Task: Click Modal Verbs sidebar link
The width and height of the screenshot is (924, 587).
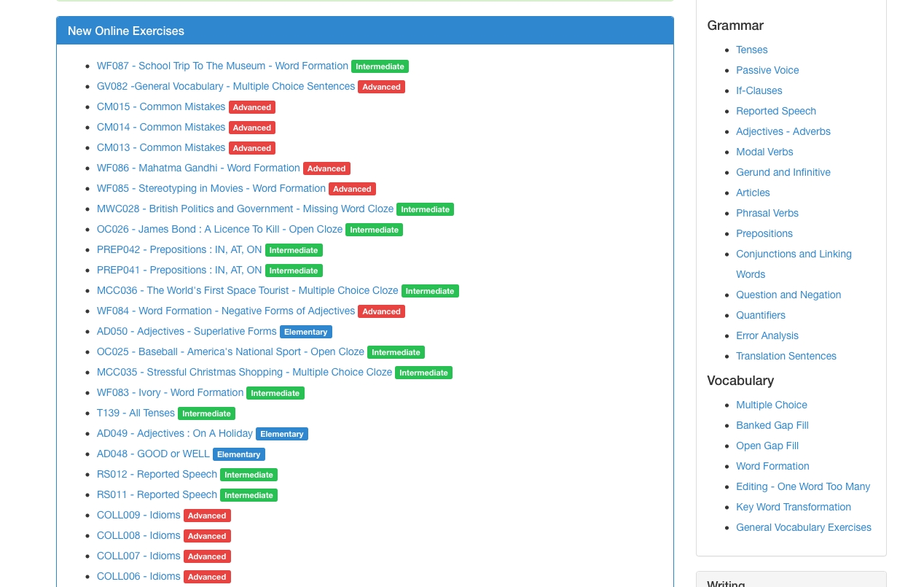Action: (x=764, y=152)
